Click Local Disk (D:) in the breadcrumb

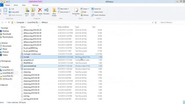(x=33, y=23)
